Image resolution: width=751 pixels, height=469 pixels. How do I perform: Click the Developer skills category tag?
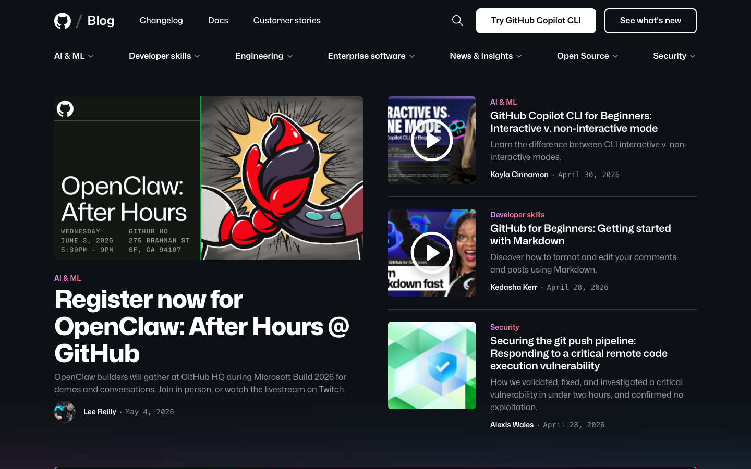[x=517, y=215]
